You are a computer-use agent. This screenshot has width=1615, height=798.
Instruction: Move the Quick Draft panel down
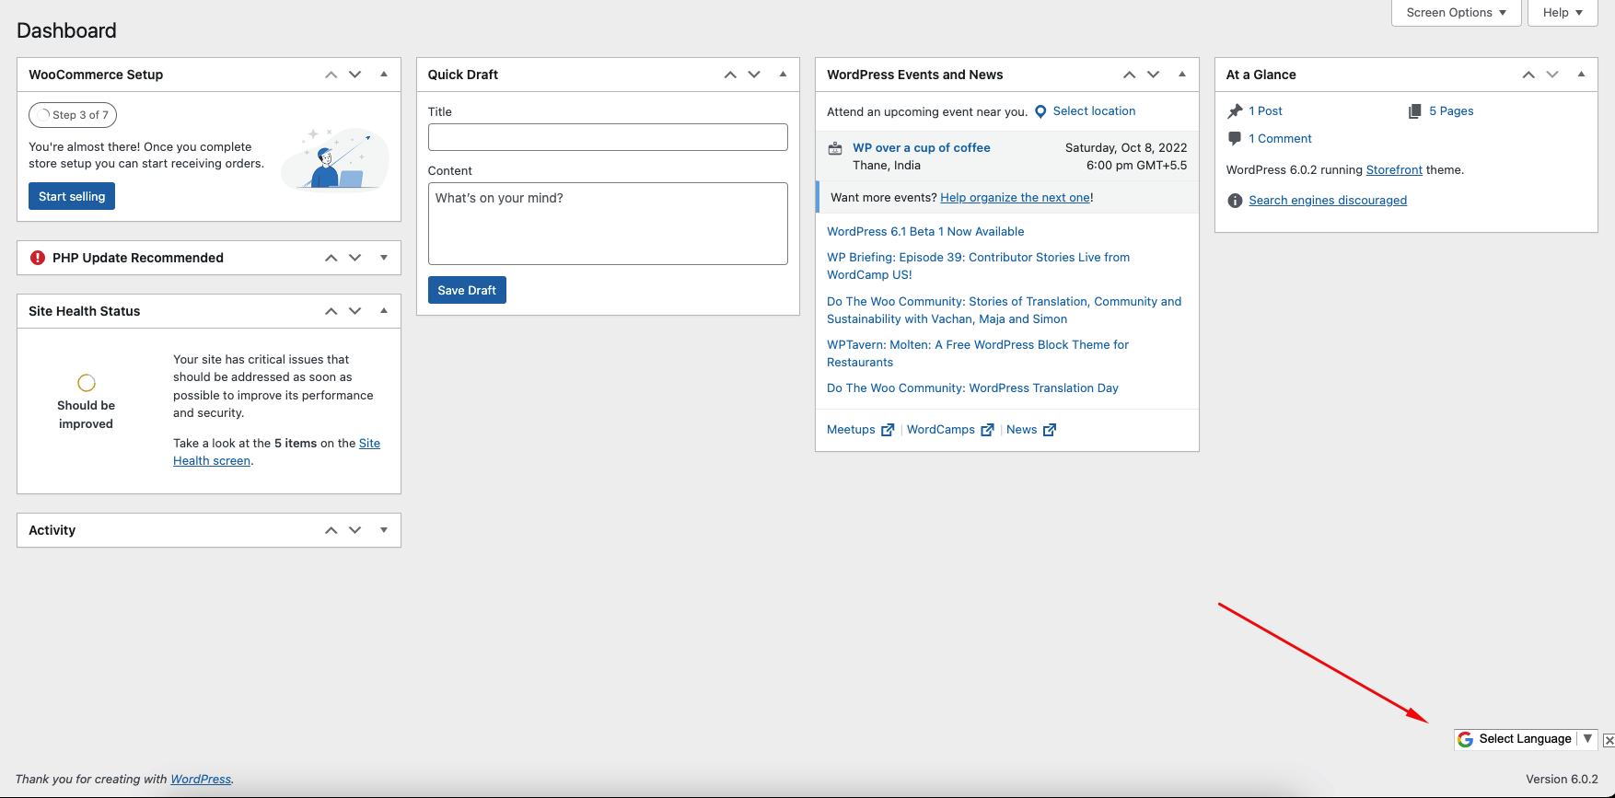(x=754, y=75)
